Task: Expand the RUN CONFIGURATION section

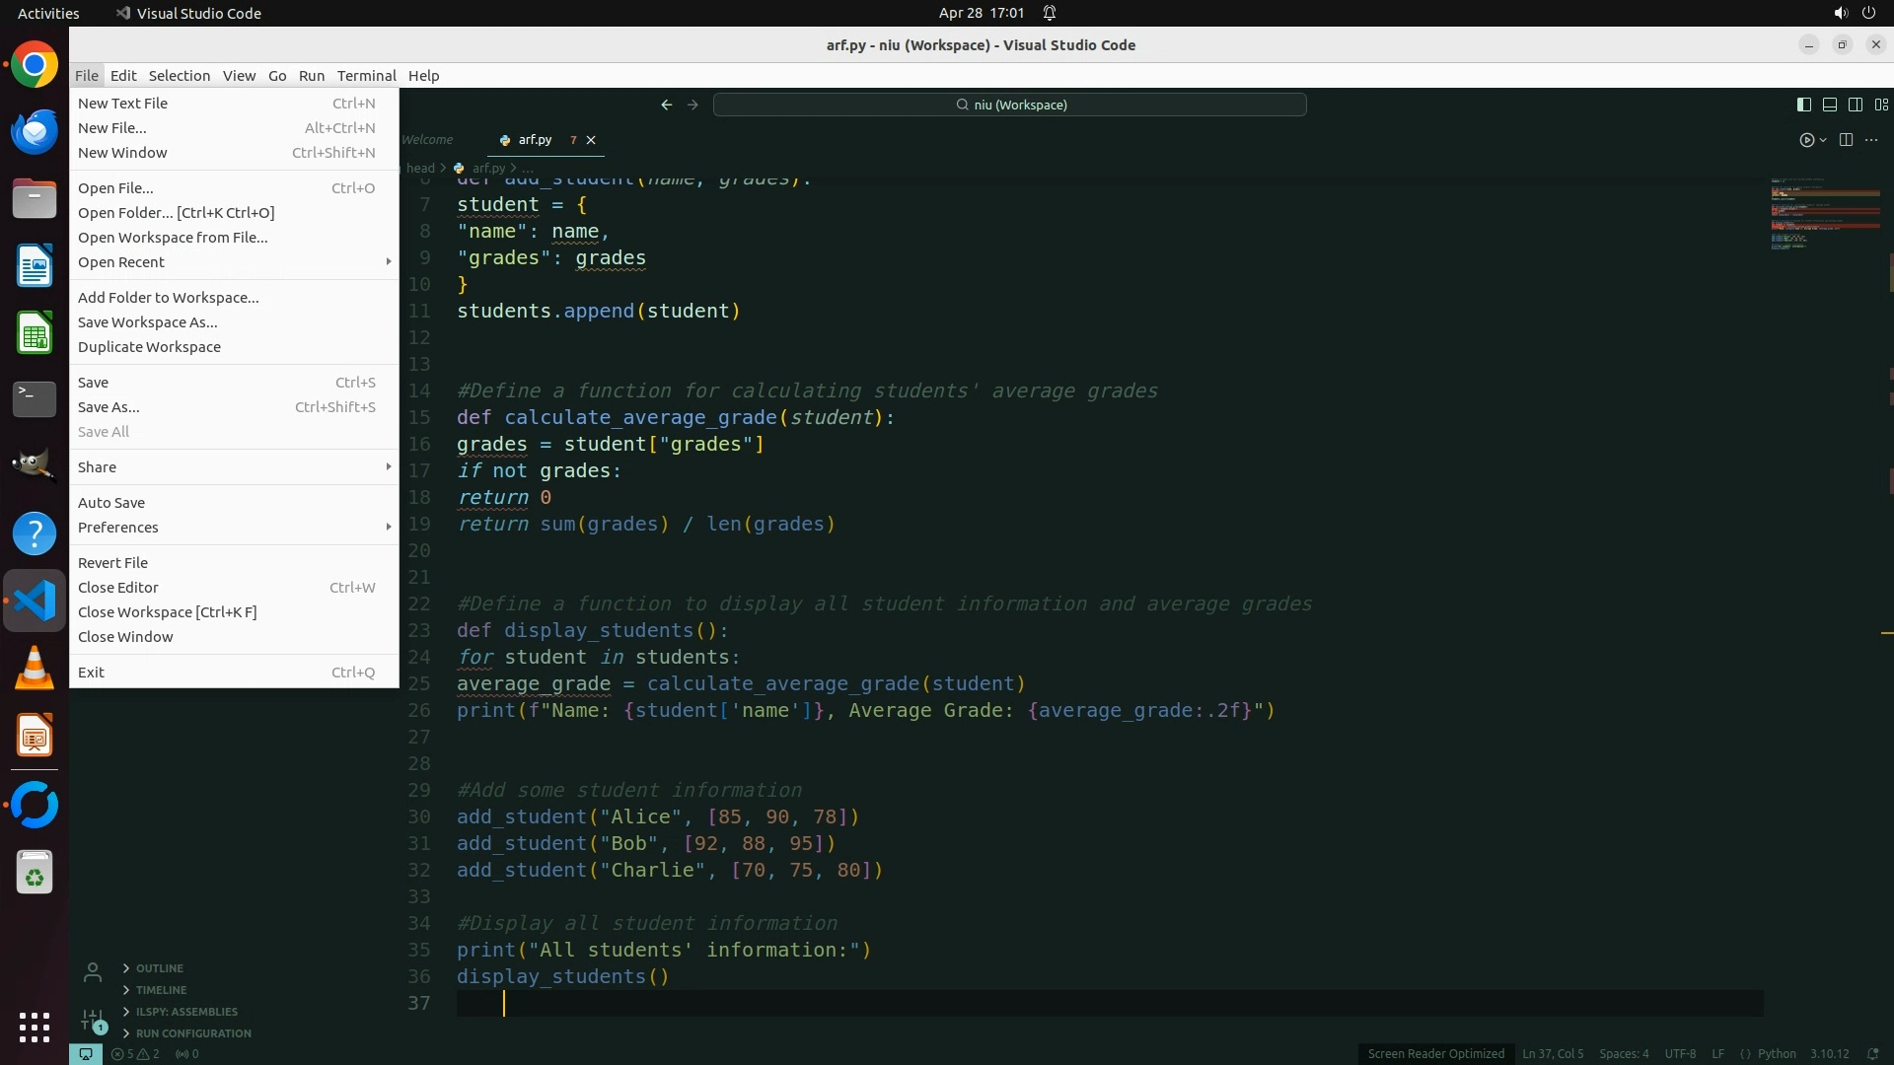Action: pos(192,1033)
